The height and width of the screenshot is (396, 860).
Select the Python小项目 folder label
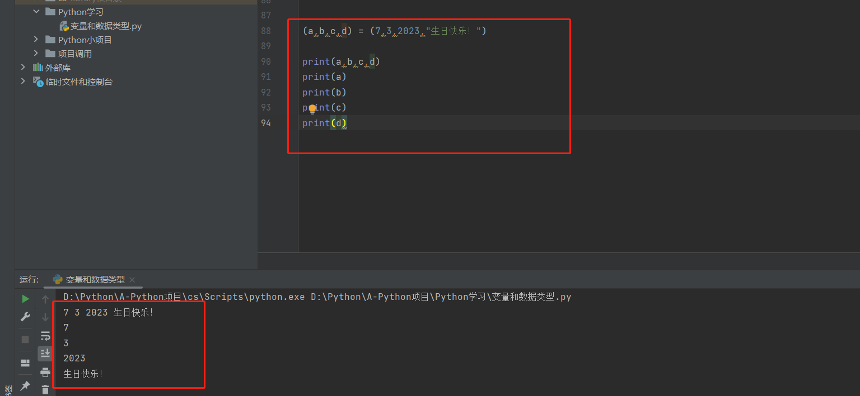pos(85,40)
